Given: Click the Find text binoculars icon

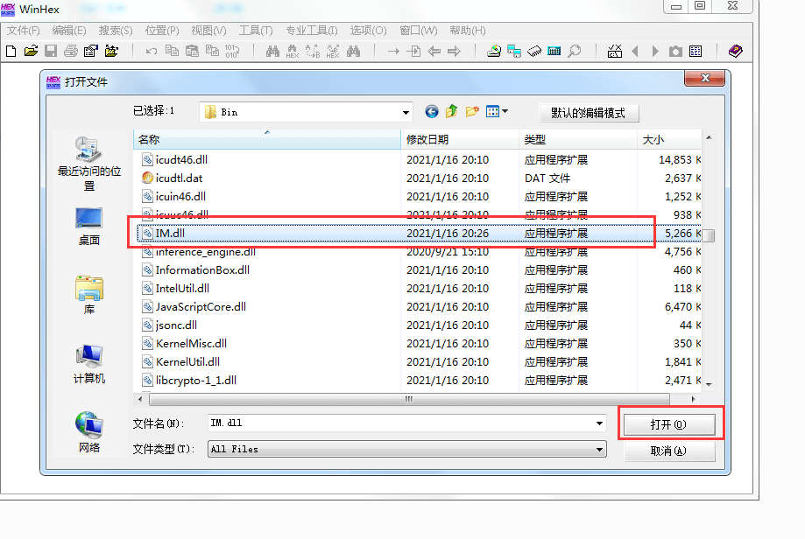Looking at the screenshot, I should click(272, 52).
